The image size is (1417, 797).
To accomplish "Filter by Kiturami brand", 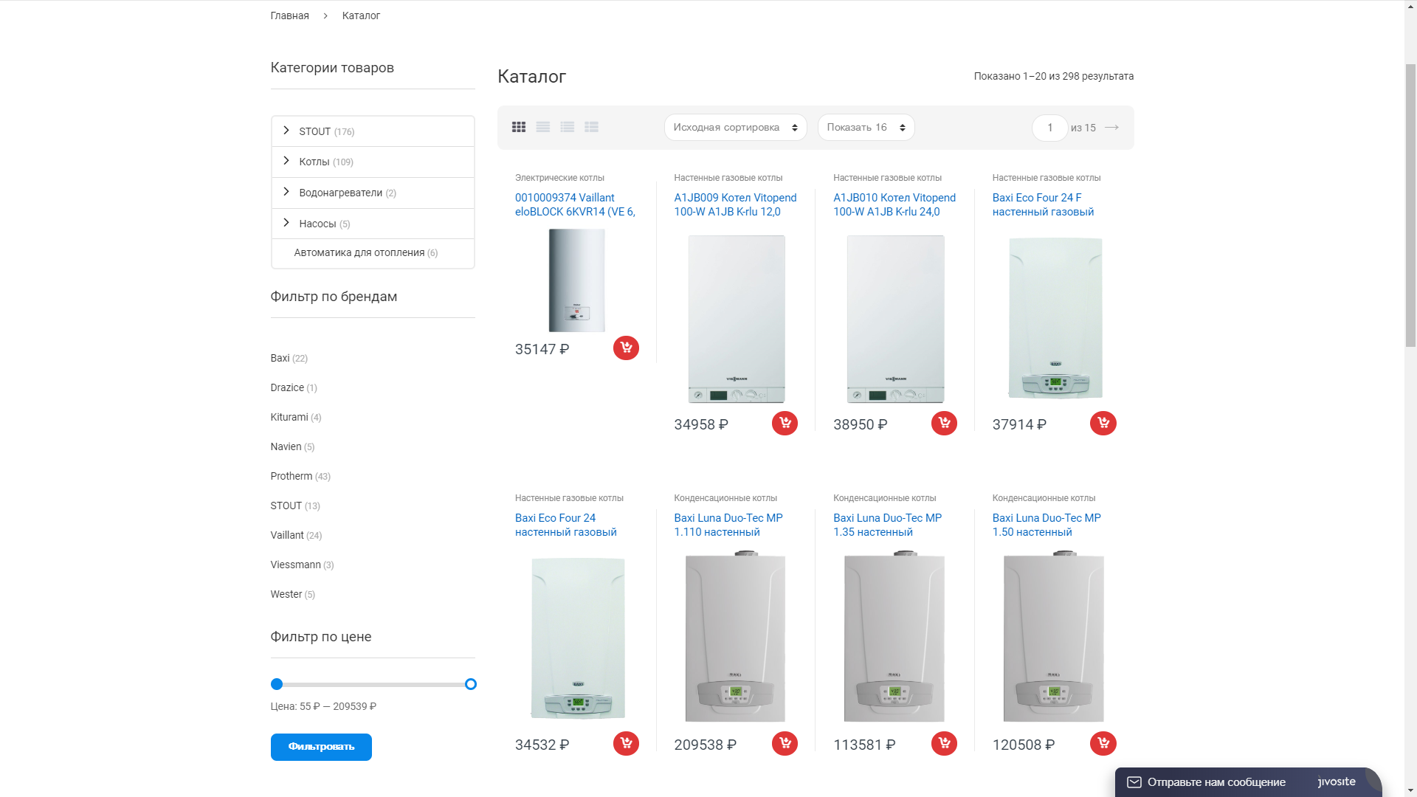I will pyautogui.click(x=289, y=417).
